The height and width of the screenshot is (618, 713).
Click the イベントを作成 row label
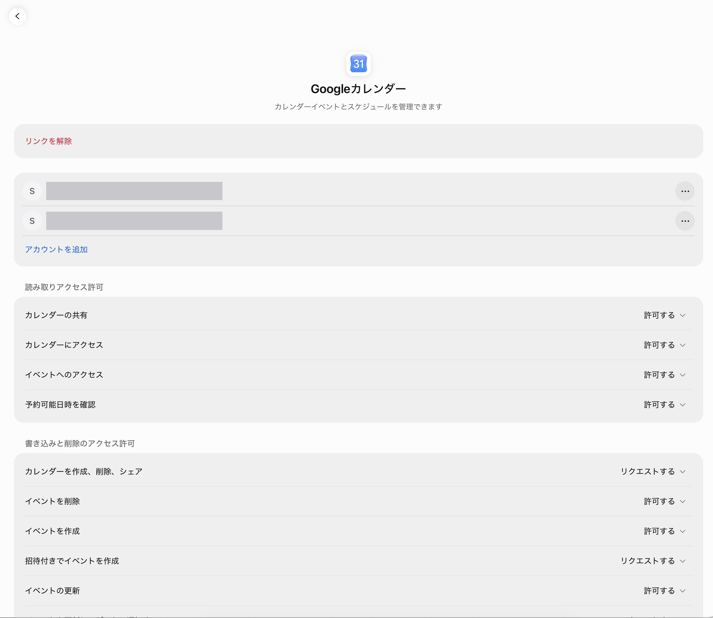[x=53, y=531]
